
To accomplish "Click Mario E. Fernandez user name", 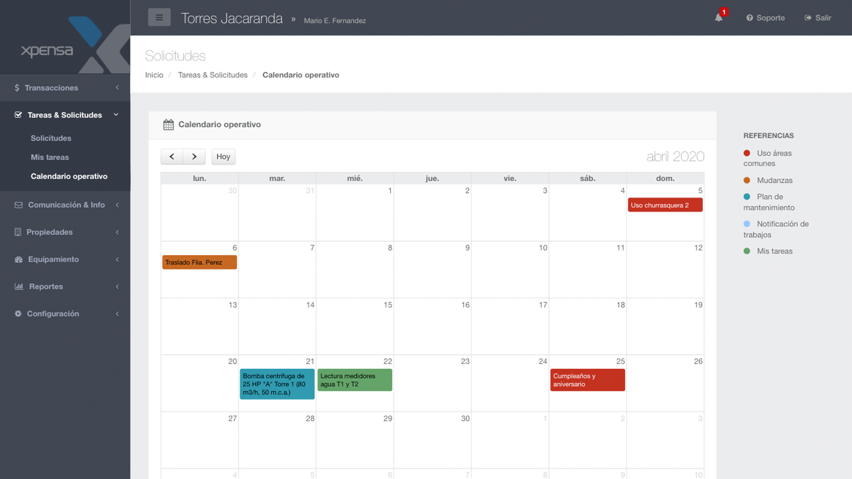I will [335, 21].
